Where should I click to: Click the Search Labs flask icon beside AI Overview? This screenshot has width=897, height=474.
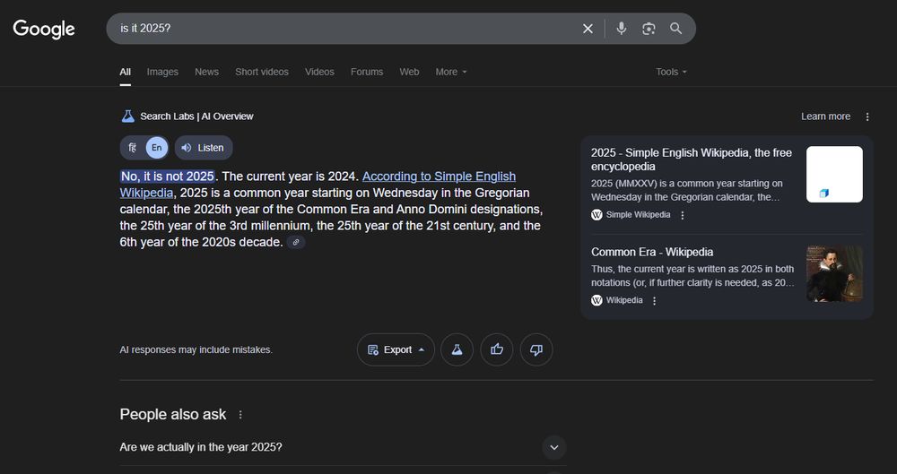pyautogui.click(x=127, y=116)
